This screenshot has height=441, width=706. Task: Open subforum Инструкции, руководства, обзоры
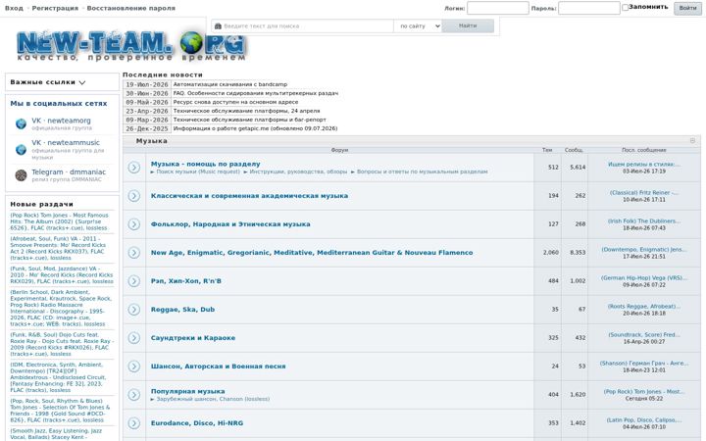click(298, 171)
